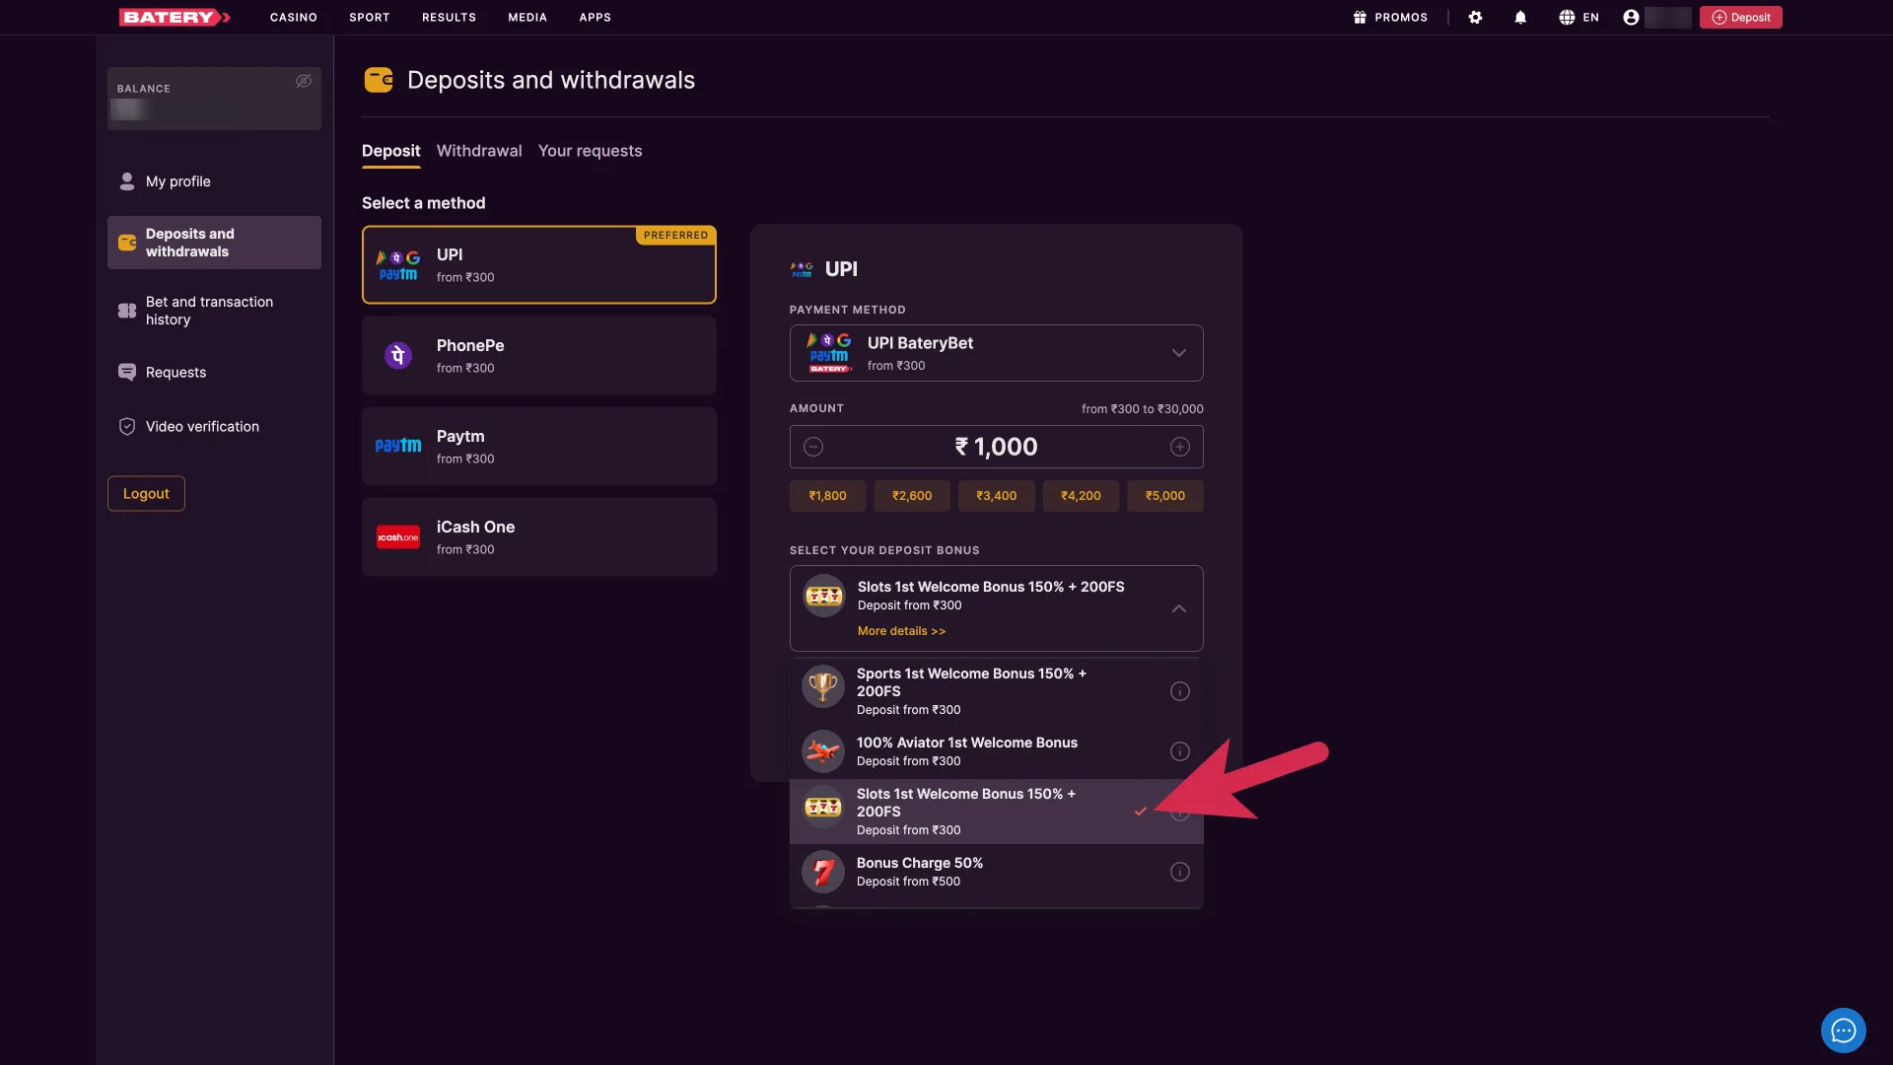The image size is (1893, 1065).
Task: Toggle balance visibility eye icon
Action: coord(304,81)
